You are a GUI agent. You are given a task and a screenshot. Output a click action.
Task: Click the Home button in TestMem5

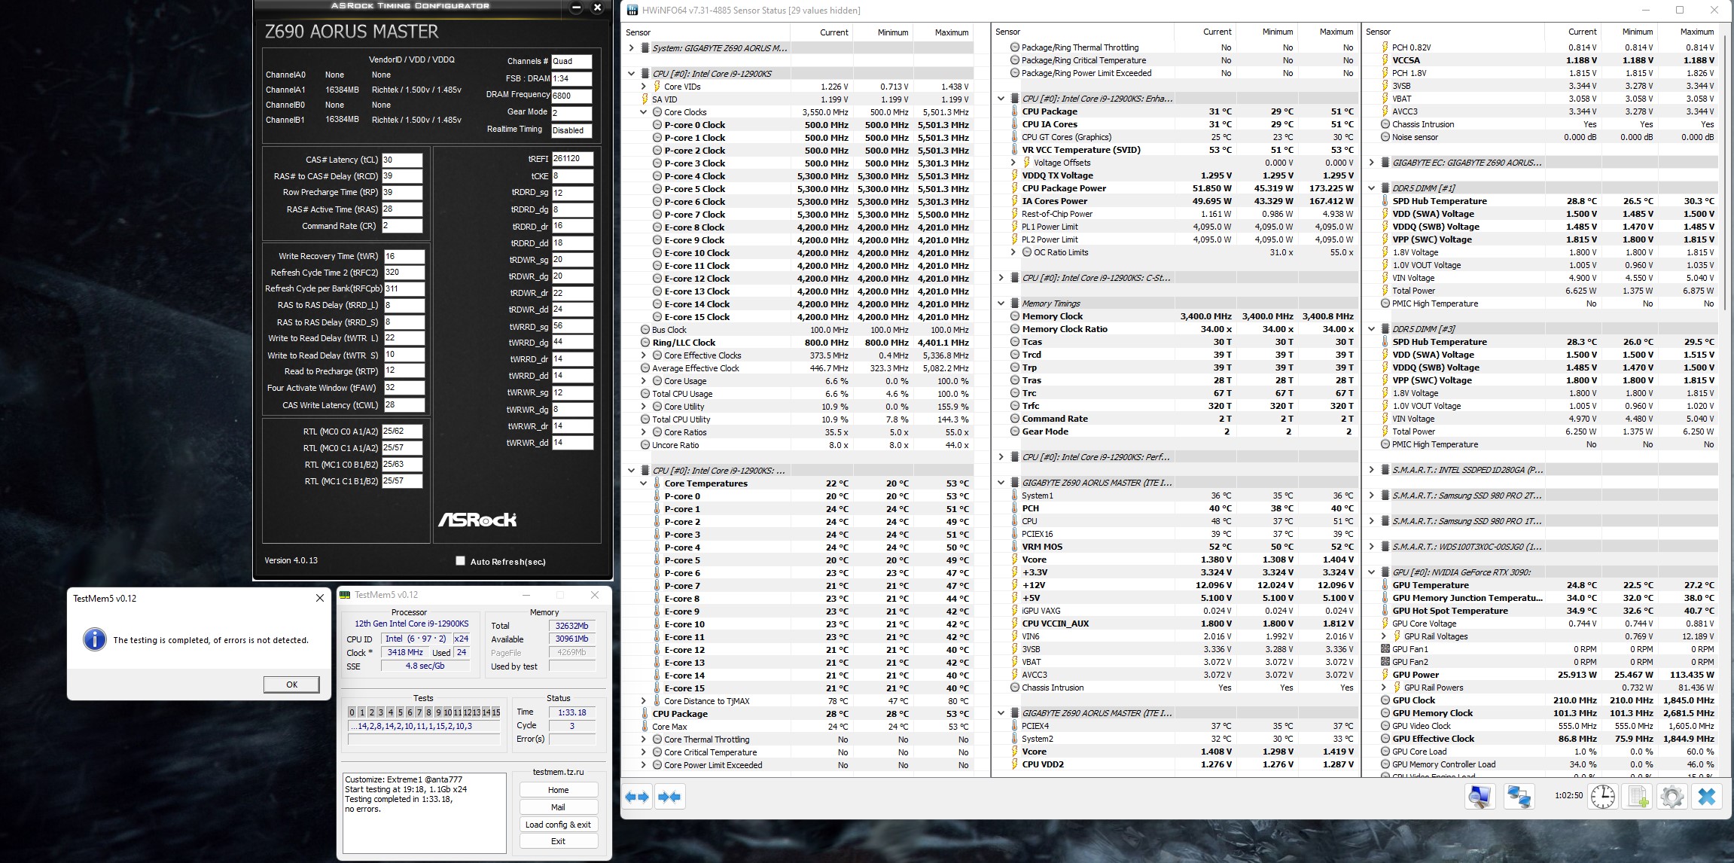click(x=558, y=790)
